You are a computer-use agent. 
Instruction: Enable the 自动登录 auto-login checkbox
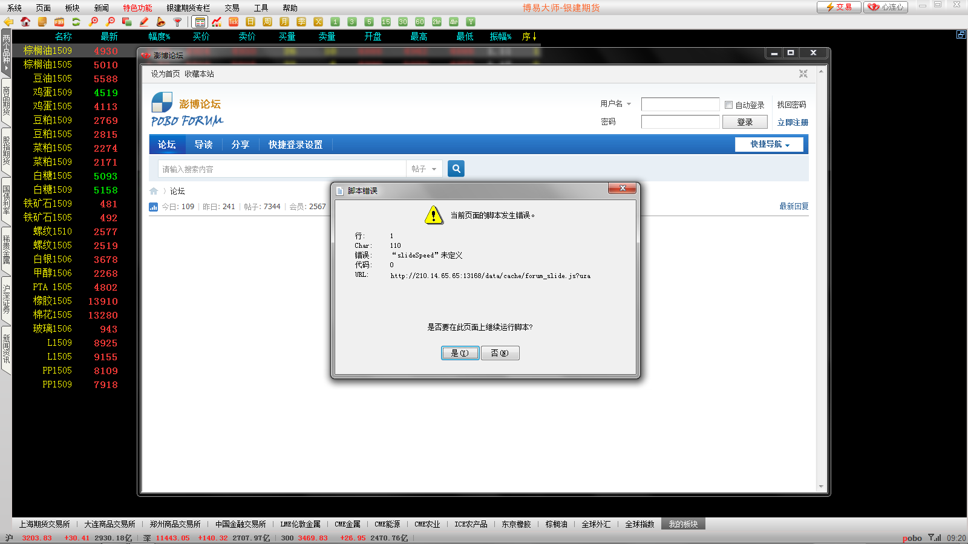click(x=728, y=105)
